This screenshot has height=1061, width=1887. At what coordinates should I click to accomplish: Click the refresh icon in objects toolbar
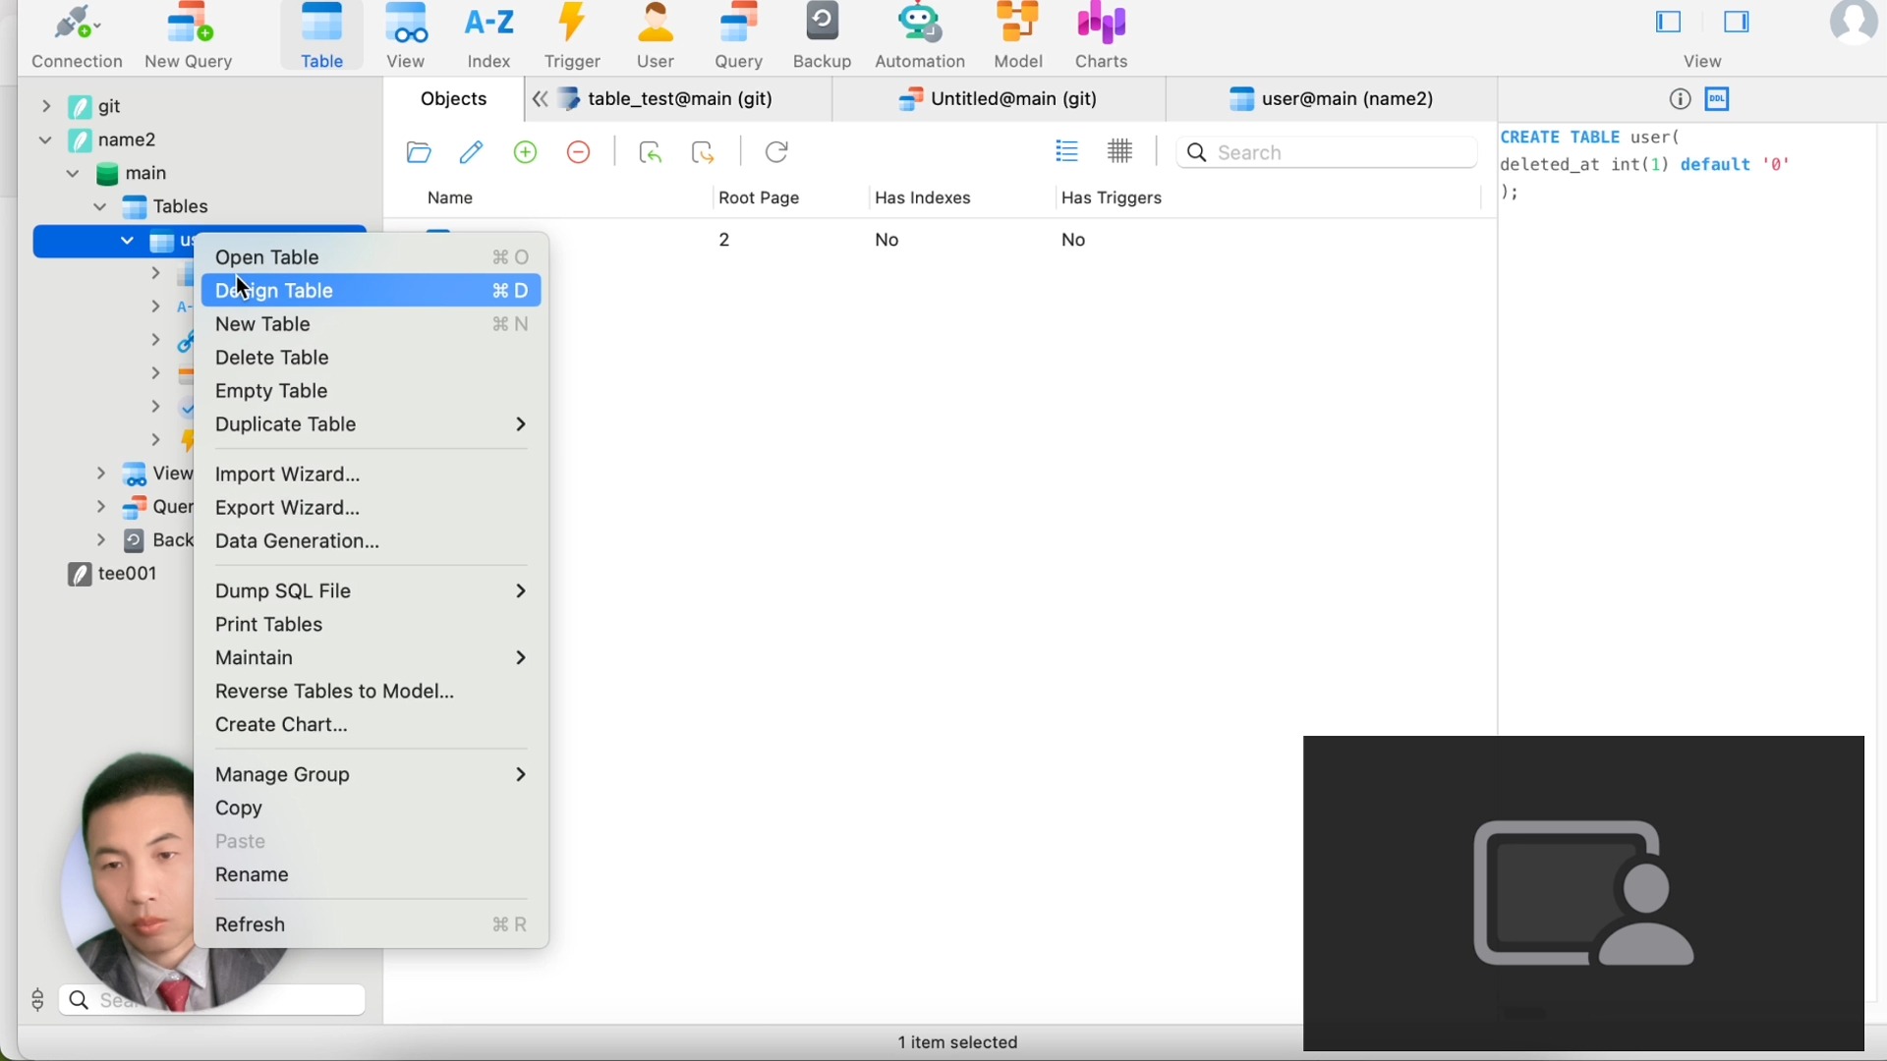pos(777,152)
